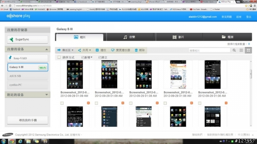Open the 中文(繁體) language selector
Image resolution: width=257 pixels, height=144 pixels.
click(x=245, y=135)
